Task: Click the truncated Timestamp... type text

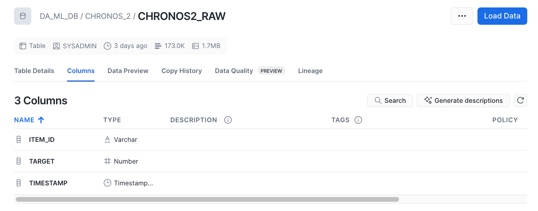Action: 133,183
